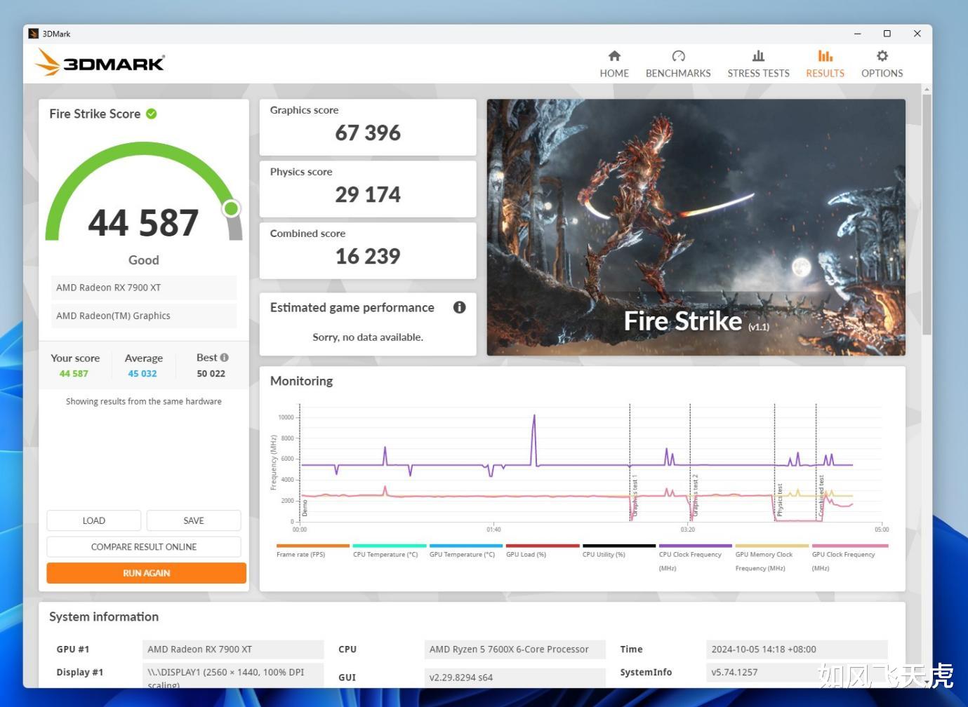Click the LOAD button
Image resolution: width=968 pixels, height=707 pixels.
click(94, 520)
